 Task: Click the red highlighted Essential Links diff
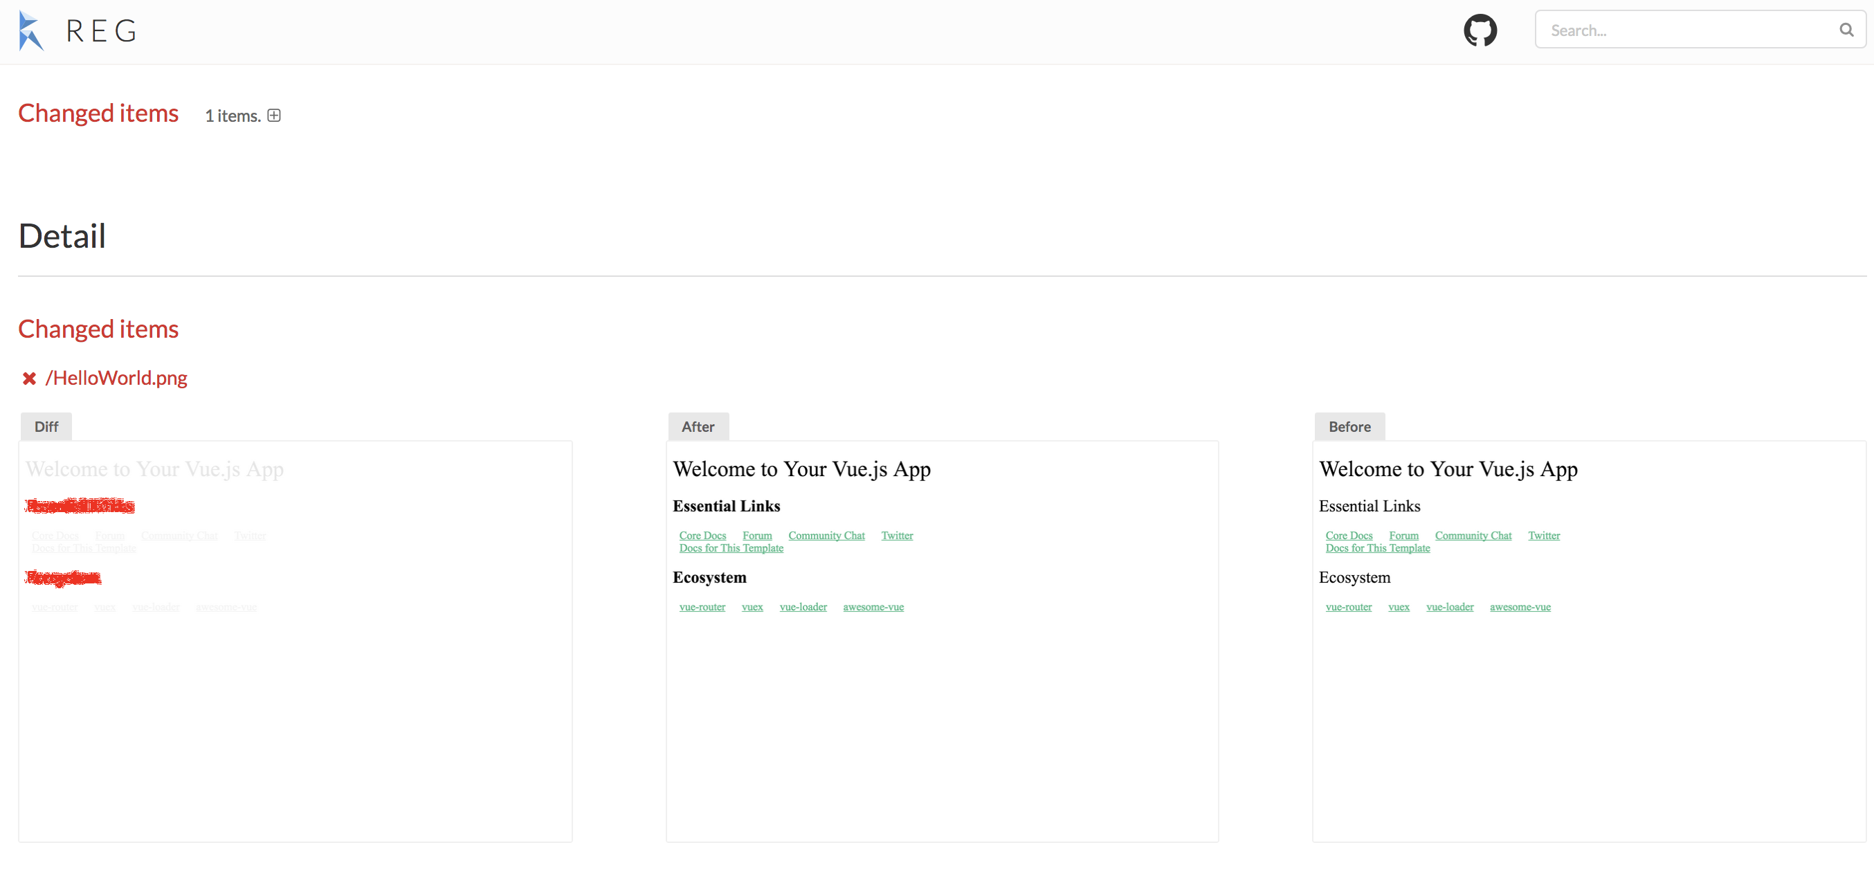pyautogui.click(x=80, y=506)
